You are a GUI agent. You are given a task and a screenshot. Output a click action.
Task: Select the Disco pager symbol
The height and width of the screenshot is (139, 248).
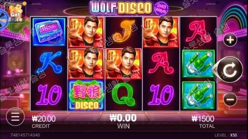(49, 32)
